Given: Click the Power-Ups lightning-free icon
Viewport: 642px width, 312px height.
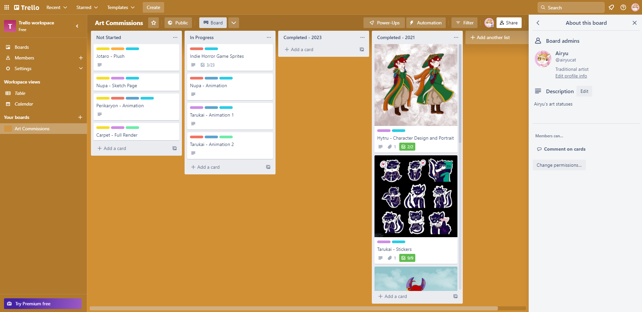Looking at the screenshot, I should (x=372, y=23).
